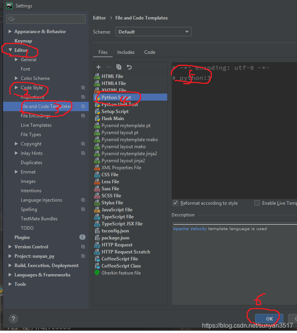Click the package.json file icon
Screen dimensions: 297x333
tap(97, 238)
